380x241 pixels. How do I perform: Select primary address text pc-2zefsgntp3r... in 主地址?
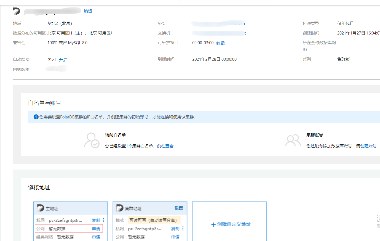click(x=65, y=220)
